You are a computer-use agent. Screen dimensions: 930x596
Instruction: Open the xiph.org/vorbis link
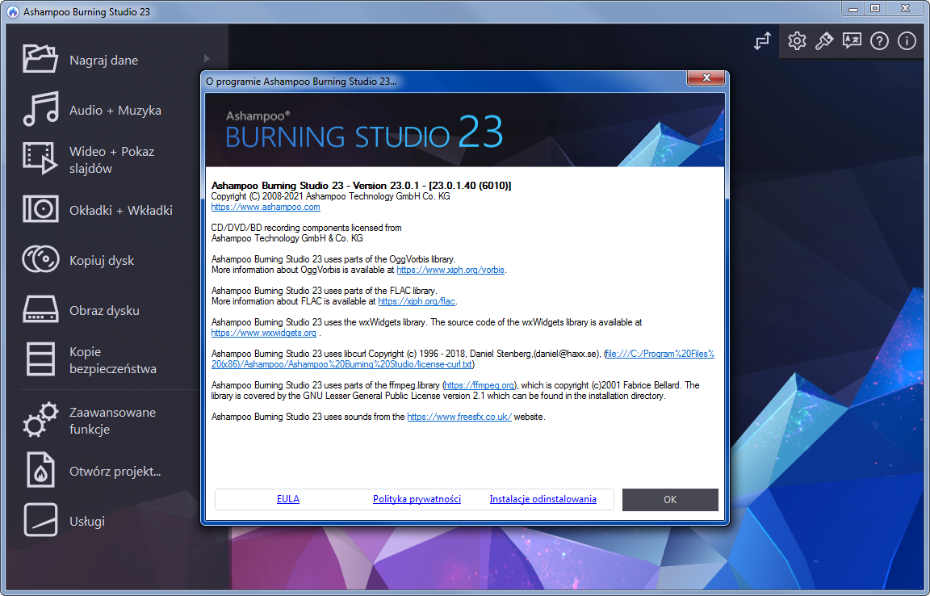point(450,270)
